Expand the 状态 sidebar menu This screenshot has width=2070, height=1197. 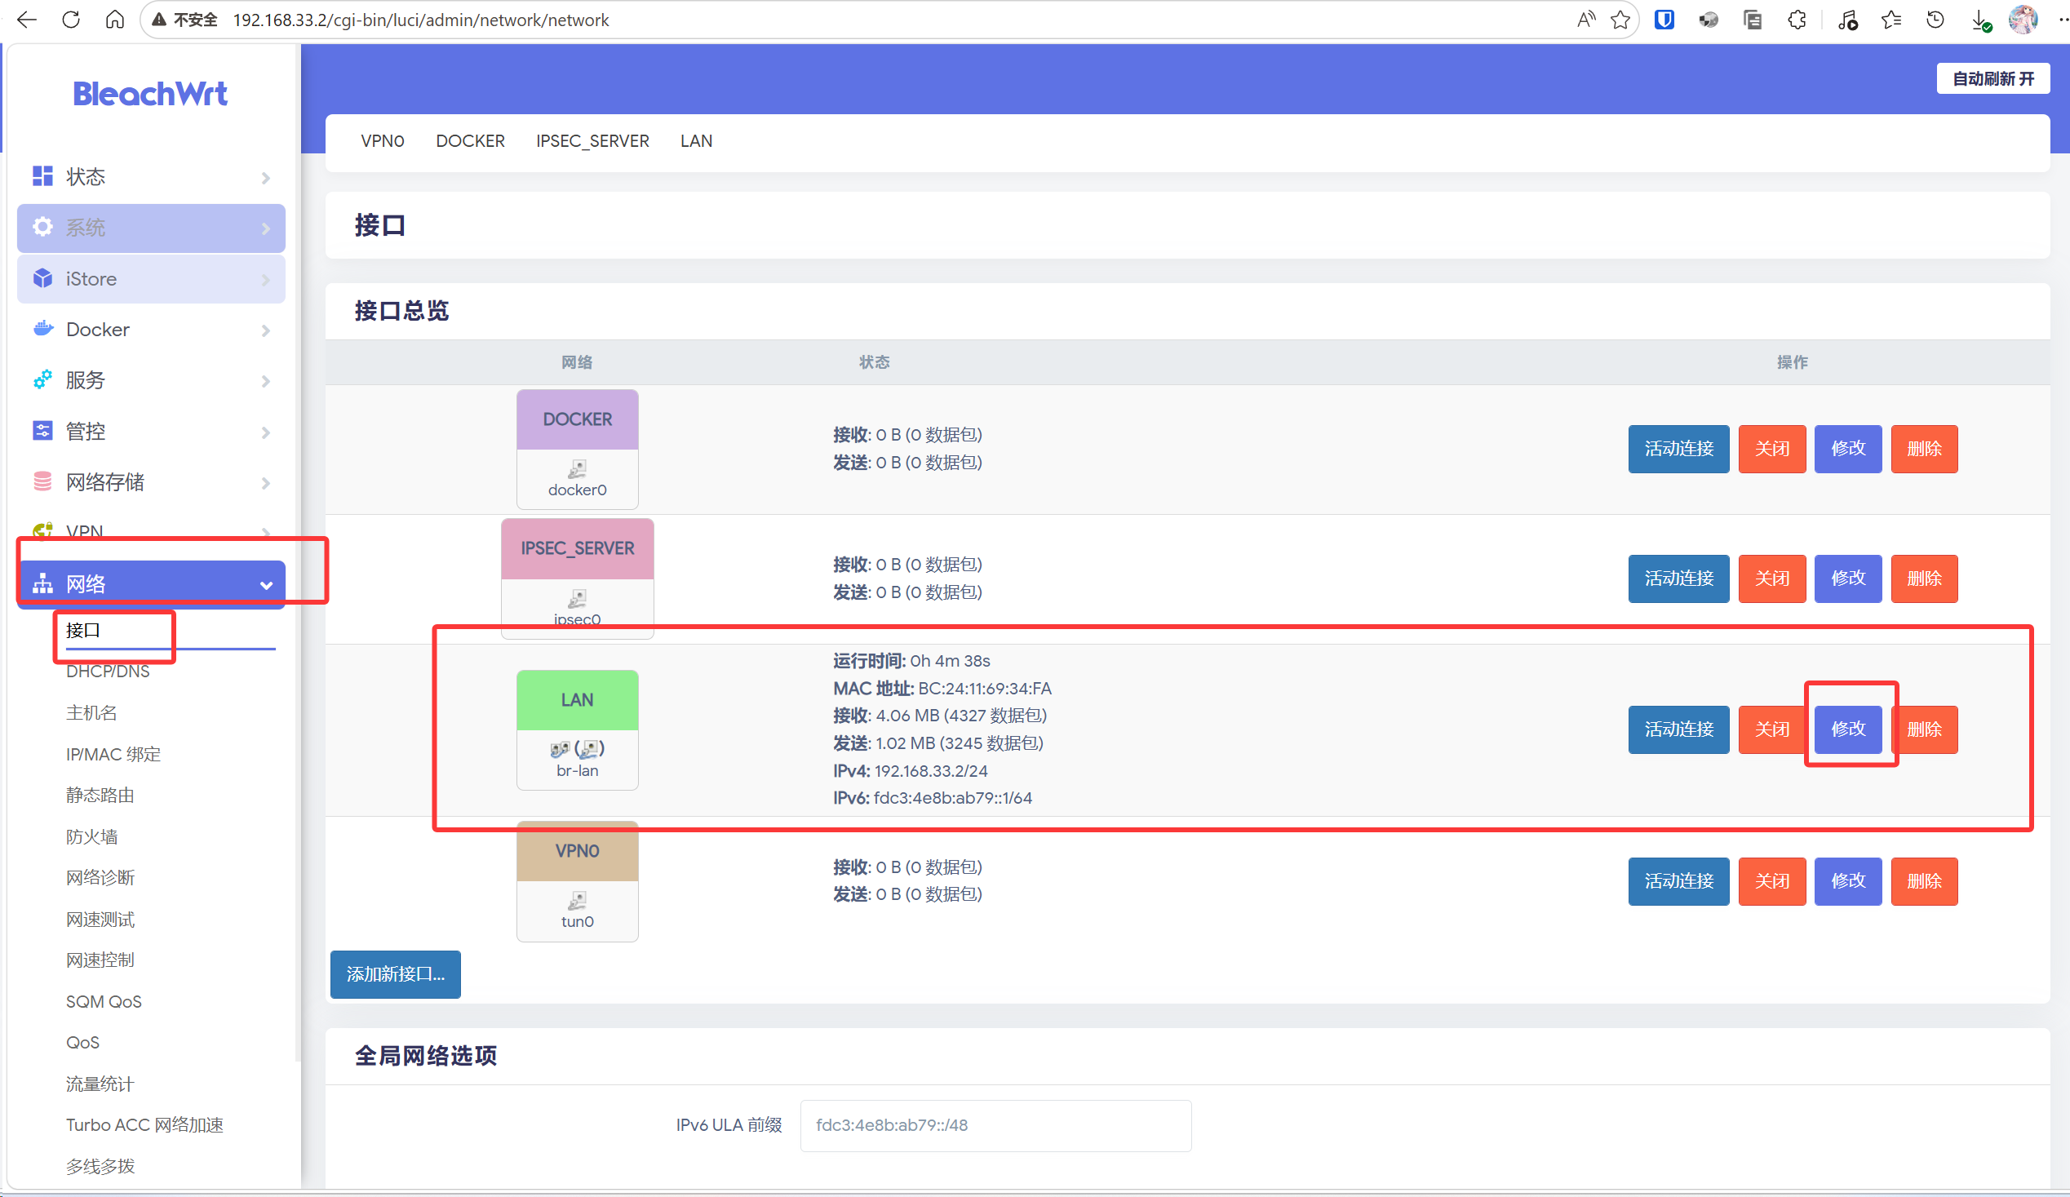151,176
